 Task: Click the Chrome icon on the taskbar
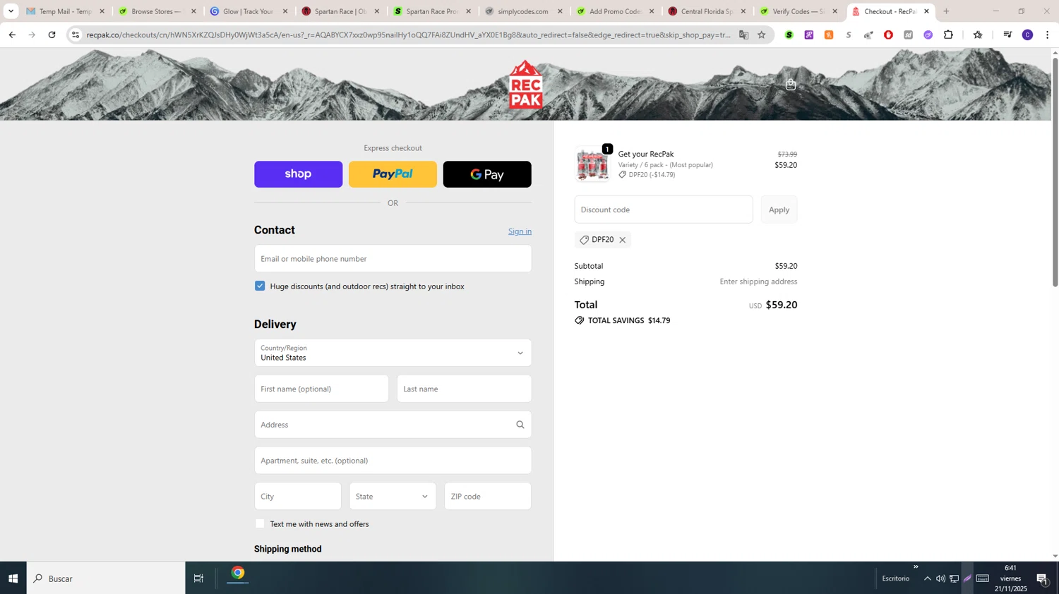[238, 574]
